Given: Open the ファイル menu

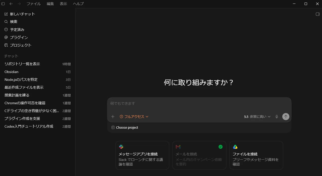Looking at the screenshot, I should coord(34,4).
